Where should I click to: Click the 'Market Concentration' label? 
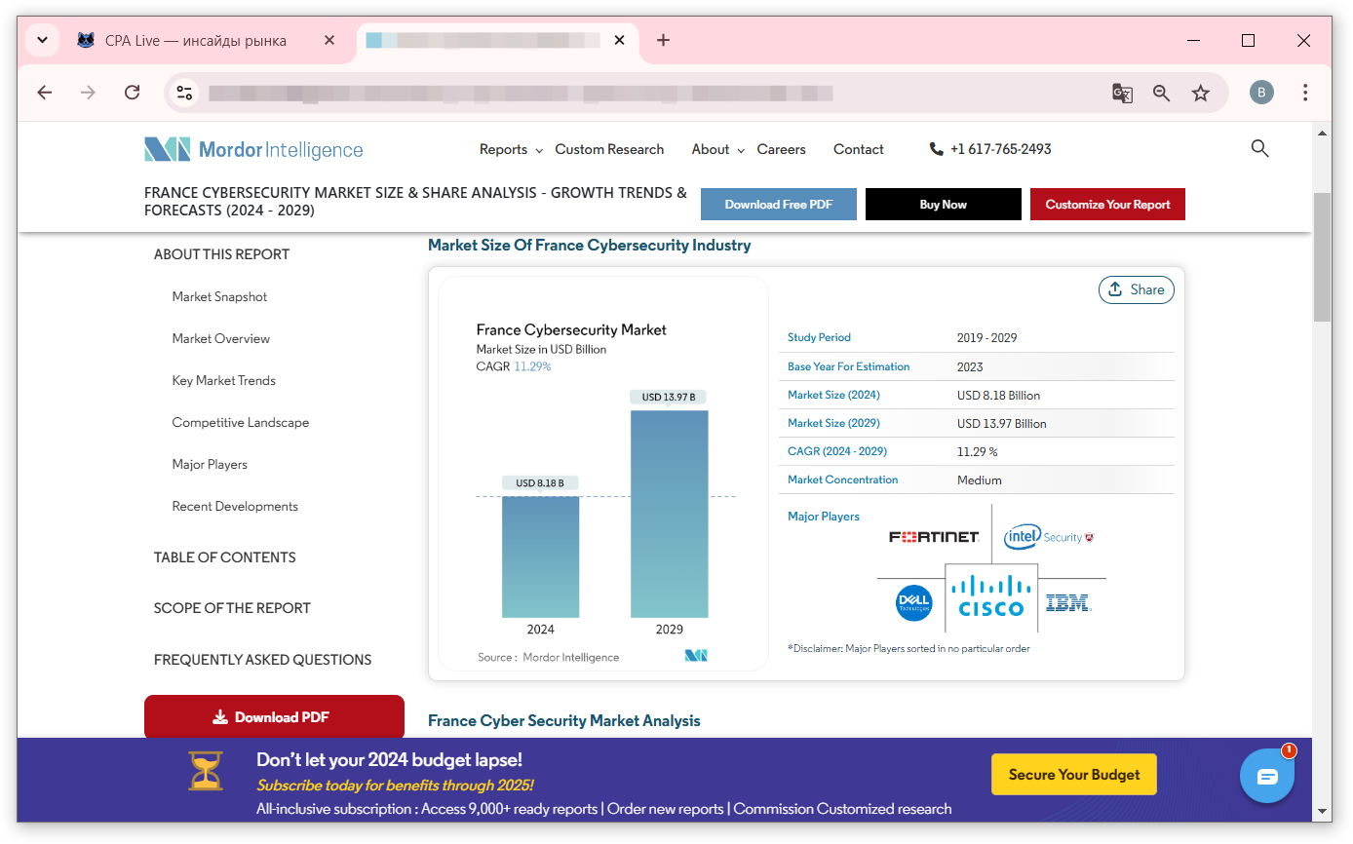pos(842,480)
